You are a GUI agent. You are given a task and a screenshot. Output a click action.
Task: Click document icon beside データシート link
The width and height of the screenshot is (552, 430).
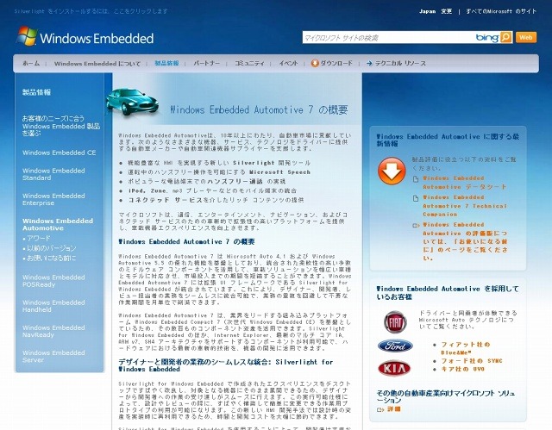pyautogui.click(x=416, y=179)
